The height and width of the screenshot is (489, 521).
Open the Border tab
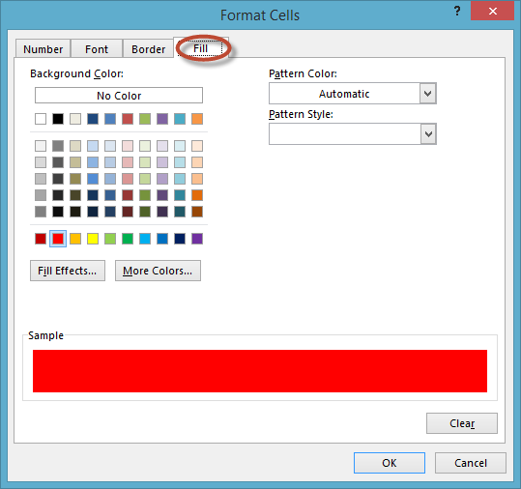[x=148, y=49]
